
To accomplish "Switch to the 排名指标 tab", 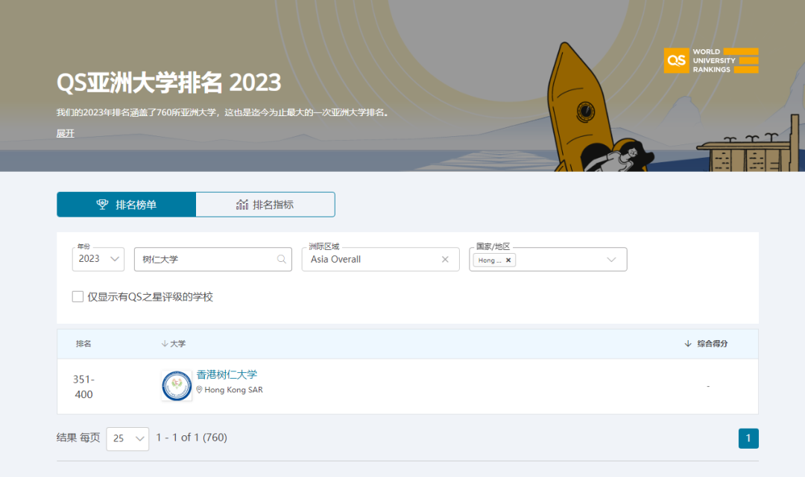I will coord(265,204).
